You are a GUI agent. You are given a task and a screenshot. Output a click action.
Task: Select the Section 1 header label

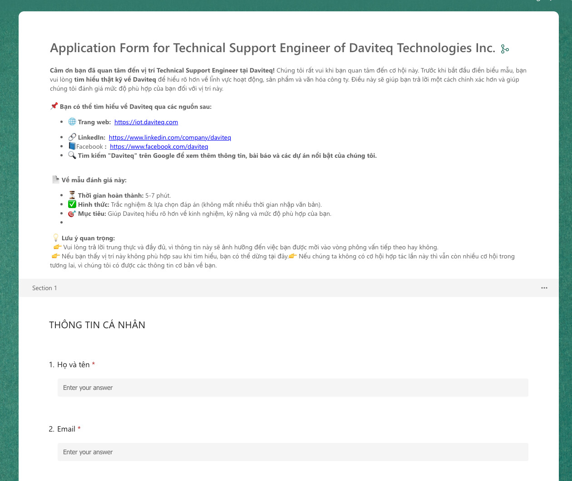click(x=44, y=288)
